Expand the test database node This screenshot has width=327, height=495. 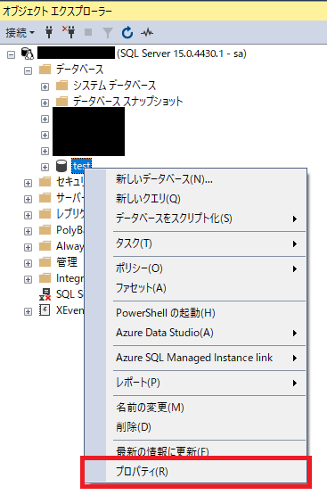coord(45,167)
